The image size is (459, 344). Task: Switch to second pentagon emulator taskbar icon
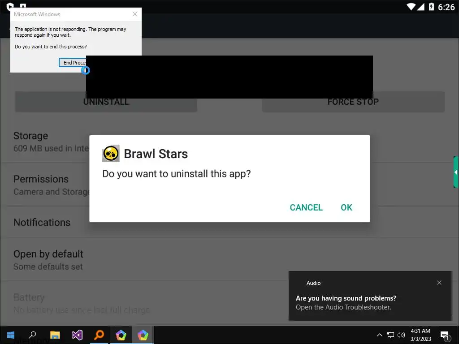(x=143, y=335)
